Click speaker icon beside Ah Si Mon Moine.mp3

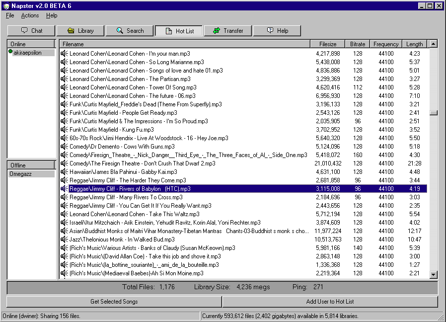coord(64,273)
